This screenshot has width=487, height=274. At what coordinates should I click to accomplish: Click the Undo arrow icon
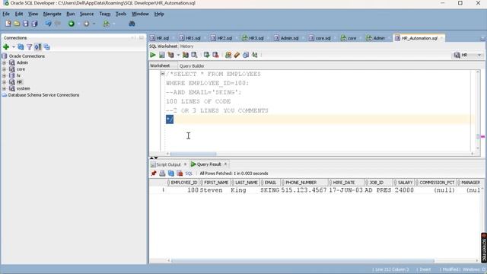(48, 24)
